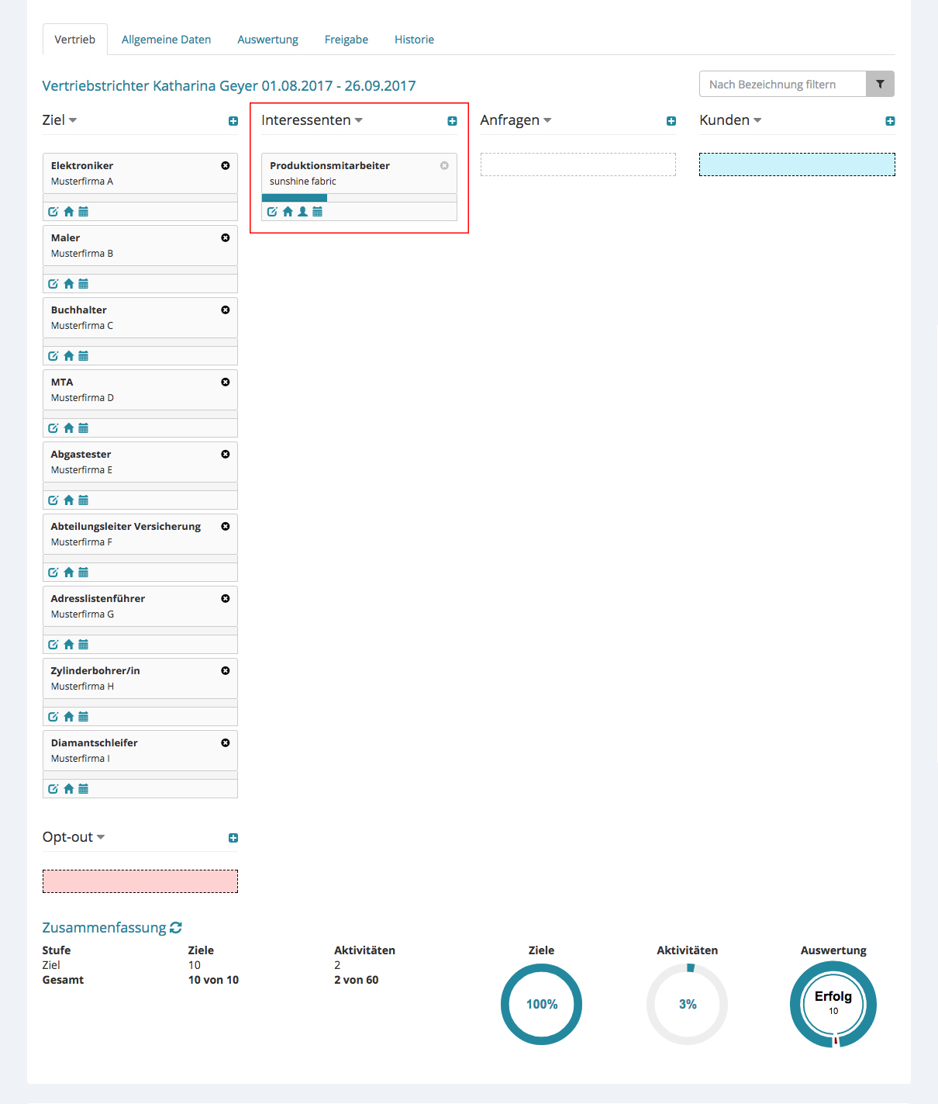Select the Abteilungsleiter Versicherung card title
The image size is (938, 1104).
coord(126,526)
